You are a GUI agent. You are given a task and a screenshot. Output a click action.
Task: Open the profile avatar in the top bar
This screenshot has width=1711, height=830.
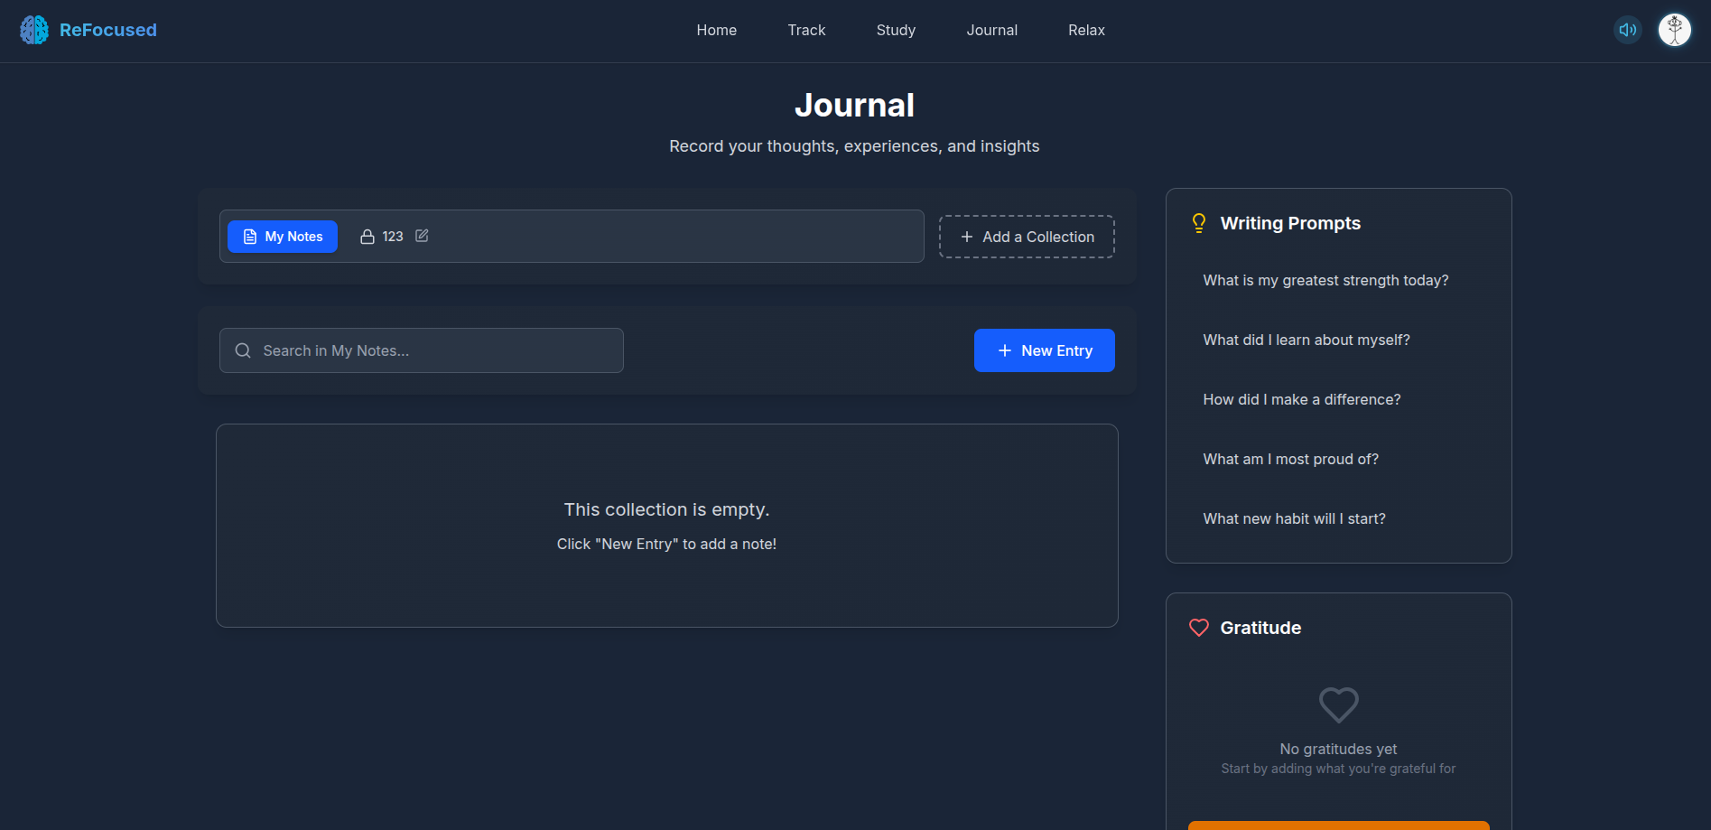pos(1674,29)
